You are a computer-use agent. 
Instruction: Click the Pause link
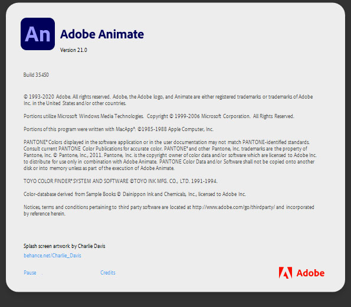click(30, 273)
